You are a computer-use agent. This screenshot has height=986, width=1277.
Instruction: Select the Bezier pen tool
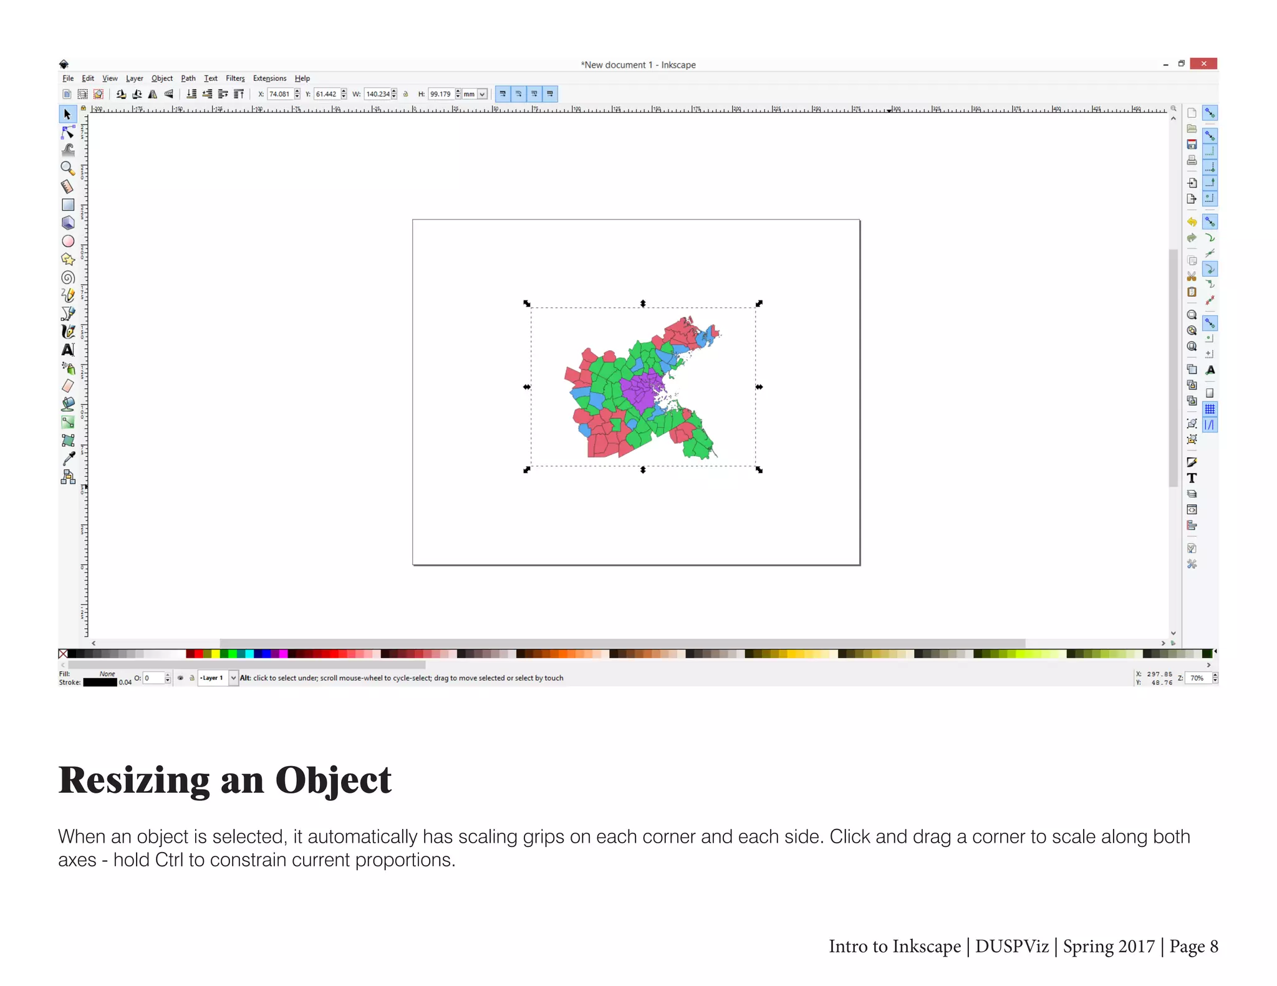(x=67, y=314)
